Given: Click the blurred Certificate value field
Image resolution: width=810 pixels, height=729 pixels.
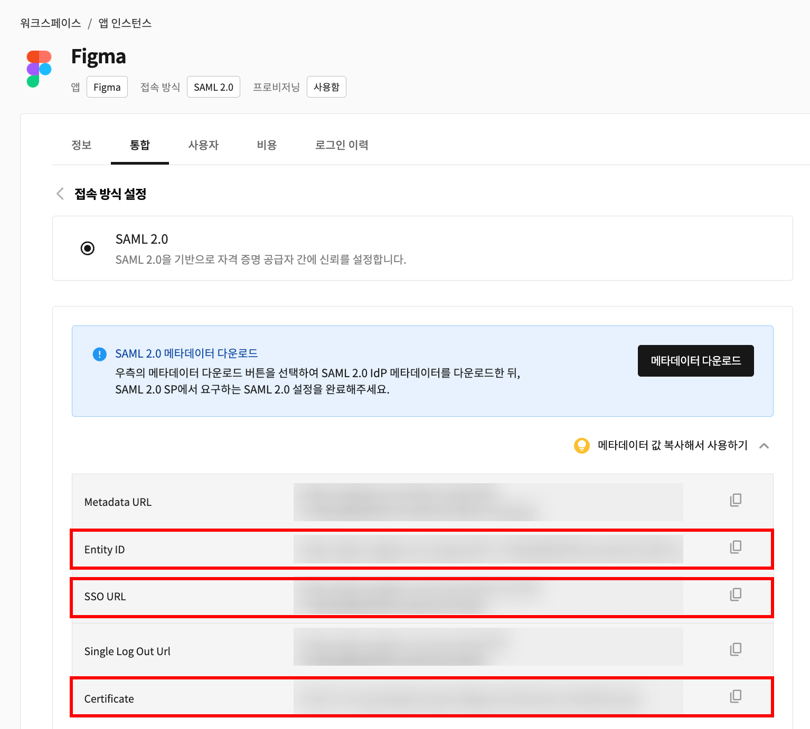Looking at the screenshot, I should pyautogui.click(x=488, y=696).
